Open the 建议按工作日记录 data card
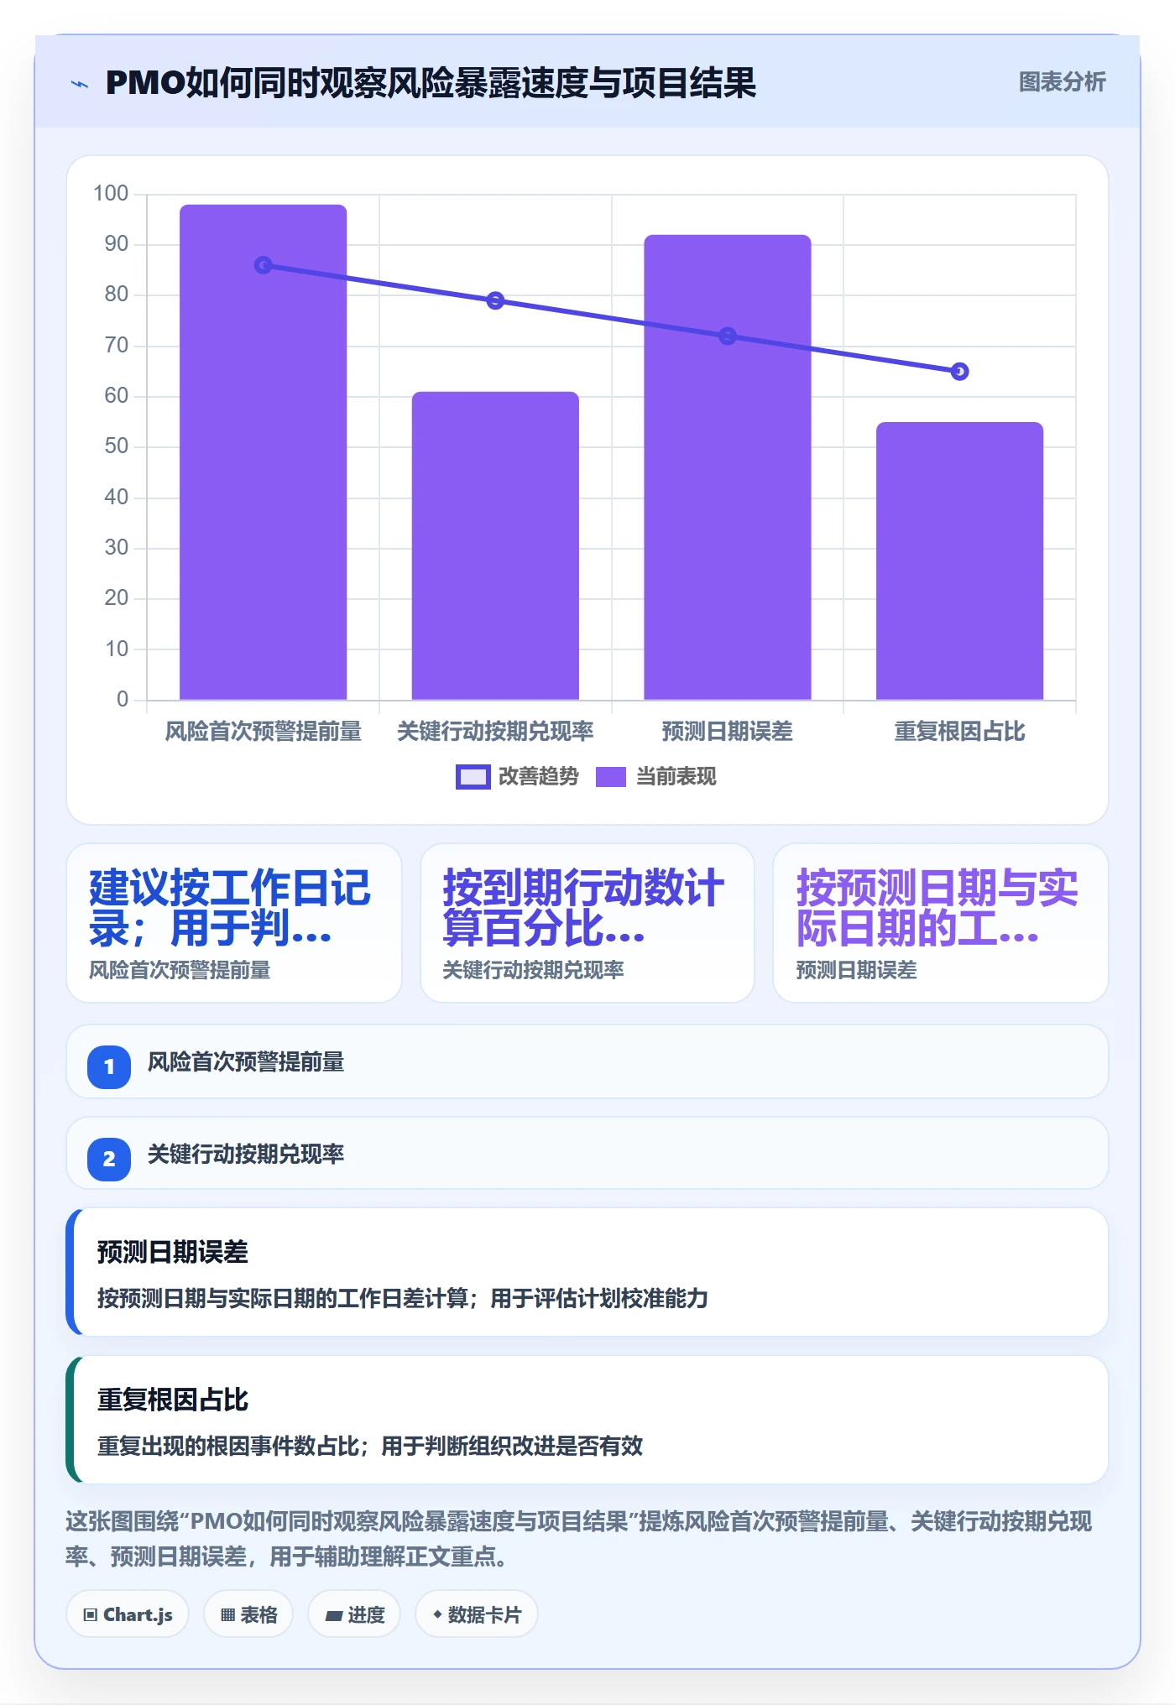Screen dimensions: 1175x1705 point(234,923)
